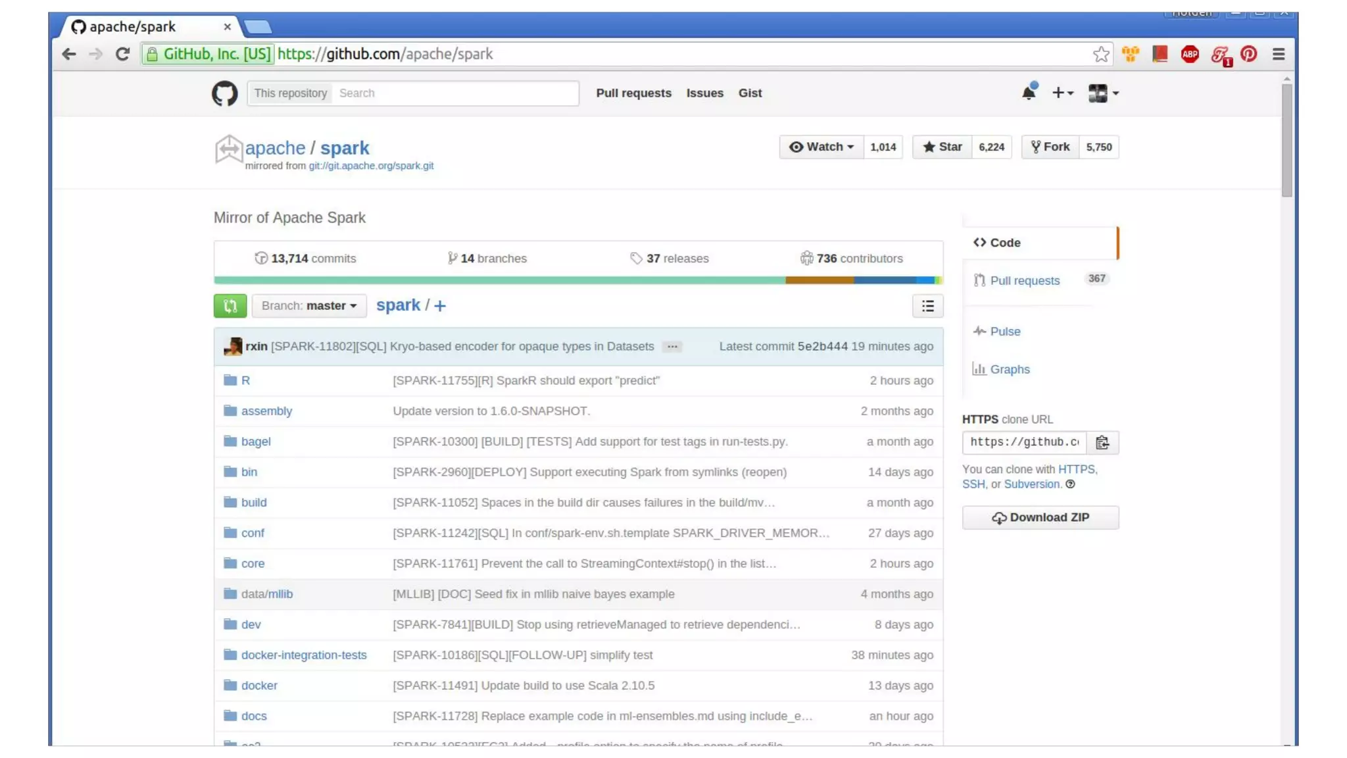Click the plus icon to create new file

(x=440, y=305)
